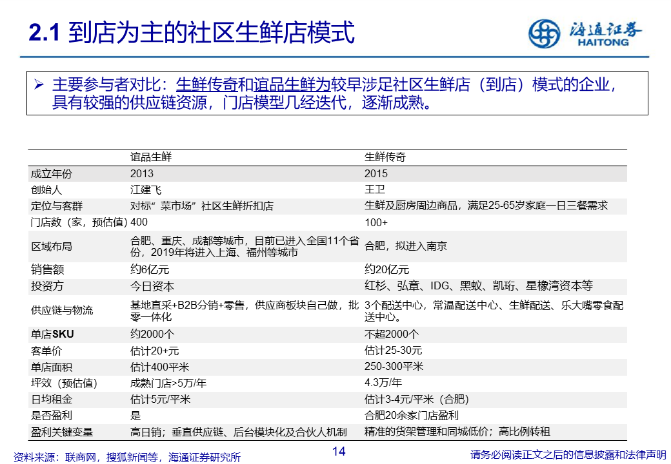Click the '估计3-4元/平米（合肥）' cell

[x=417, y=400]
